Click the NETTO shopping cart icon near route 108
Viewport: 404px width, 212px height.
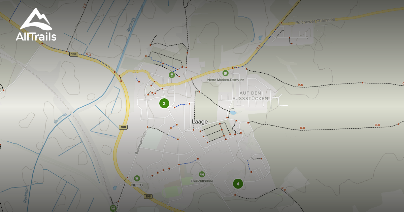point(136,178)
